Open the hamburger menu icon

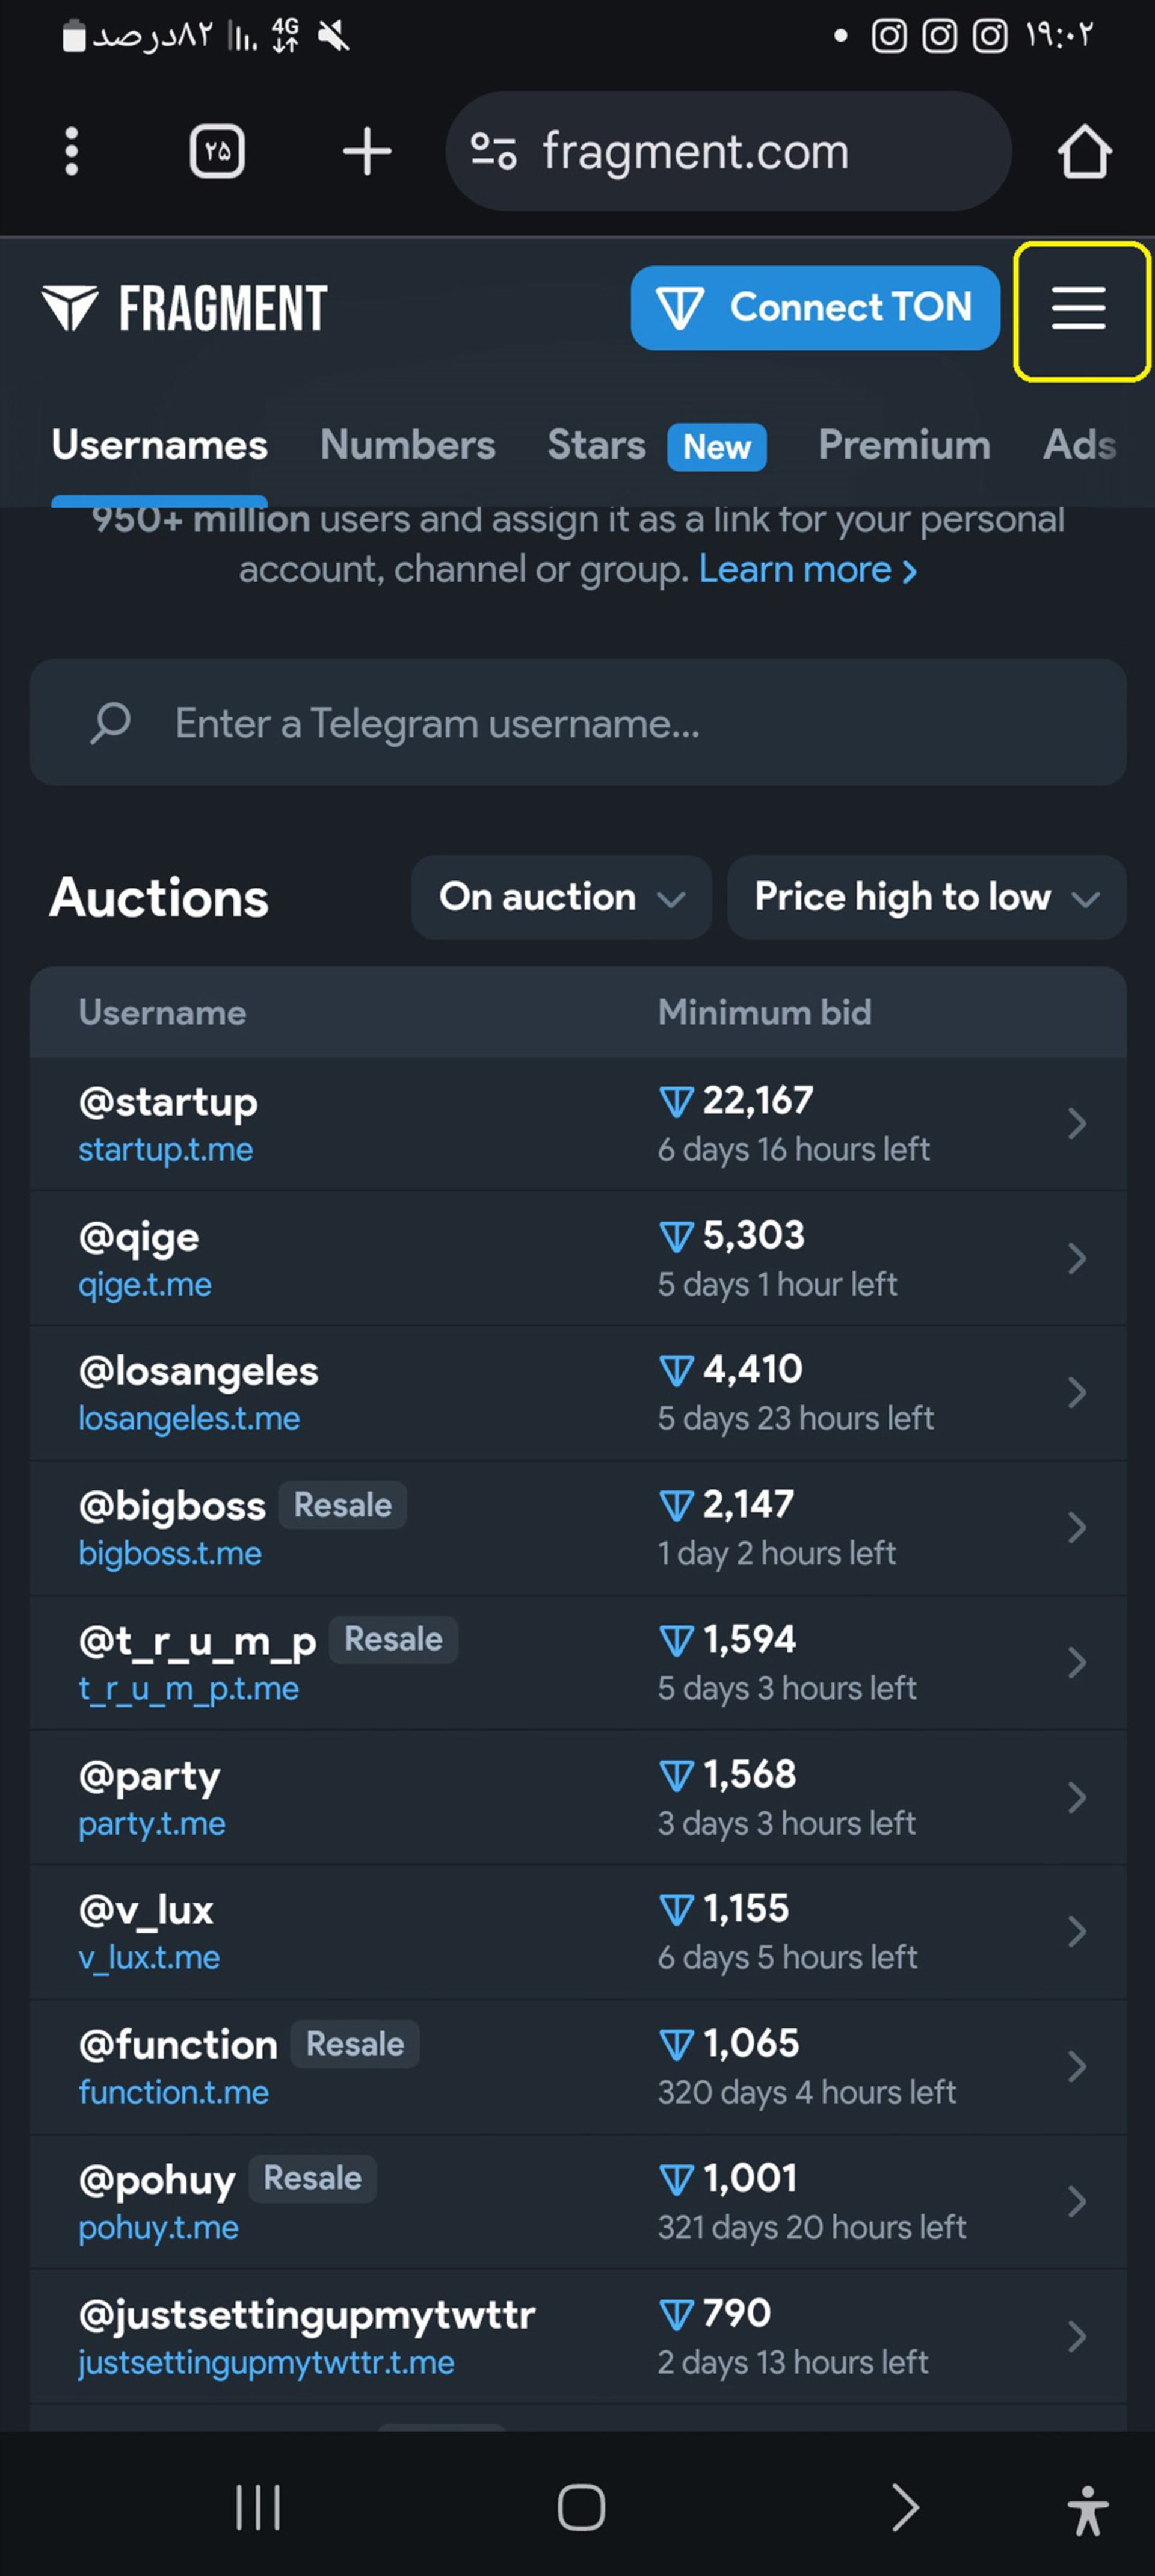[x=1079, y=309]
